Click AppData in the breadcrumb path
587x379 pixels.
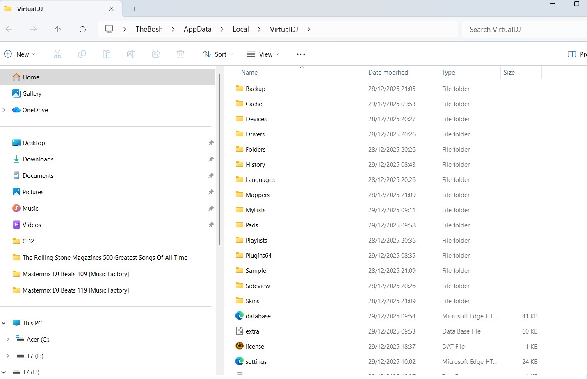pyautogui.click(x=197, y=29)
